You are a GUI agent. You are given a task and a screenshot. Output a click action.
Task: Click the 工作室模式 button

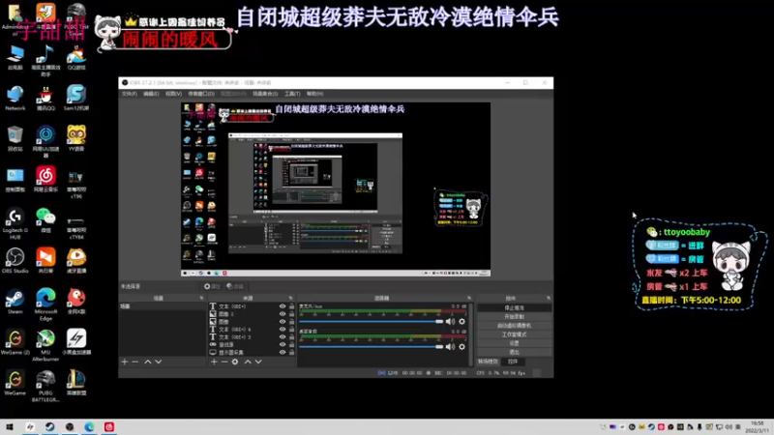click(514, 334)
